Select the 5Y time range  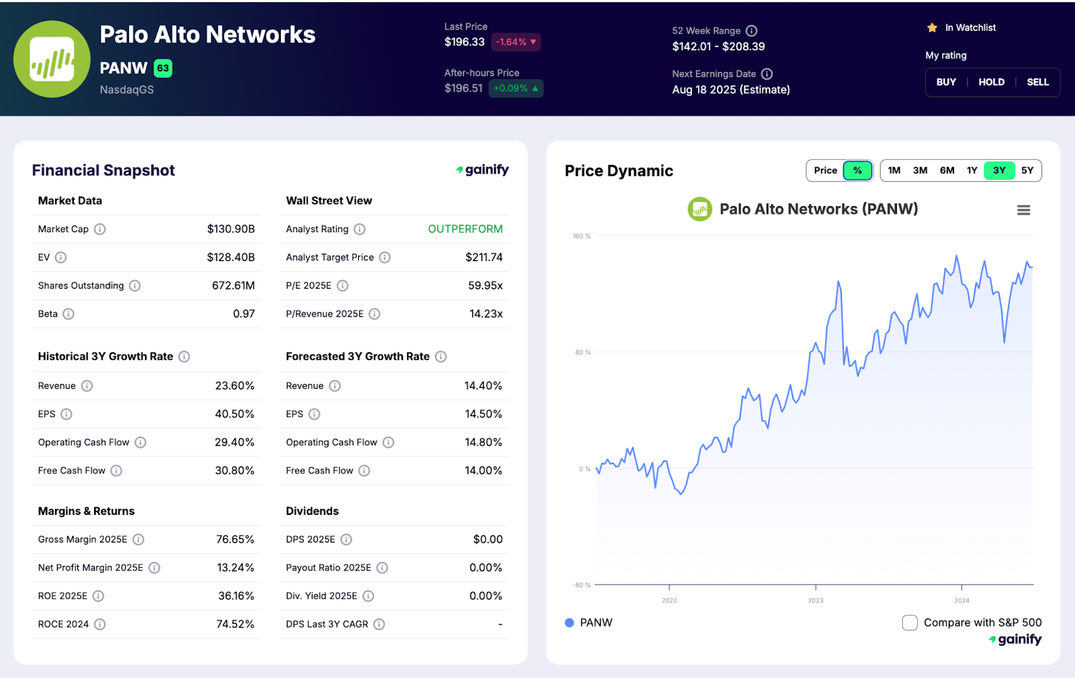[x=1027, y=171]
